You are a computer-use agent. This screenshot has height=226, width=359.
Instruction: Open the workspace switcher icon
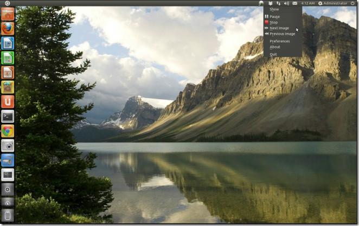8,175
